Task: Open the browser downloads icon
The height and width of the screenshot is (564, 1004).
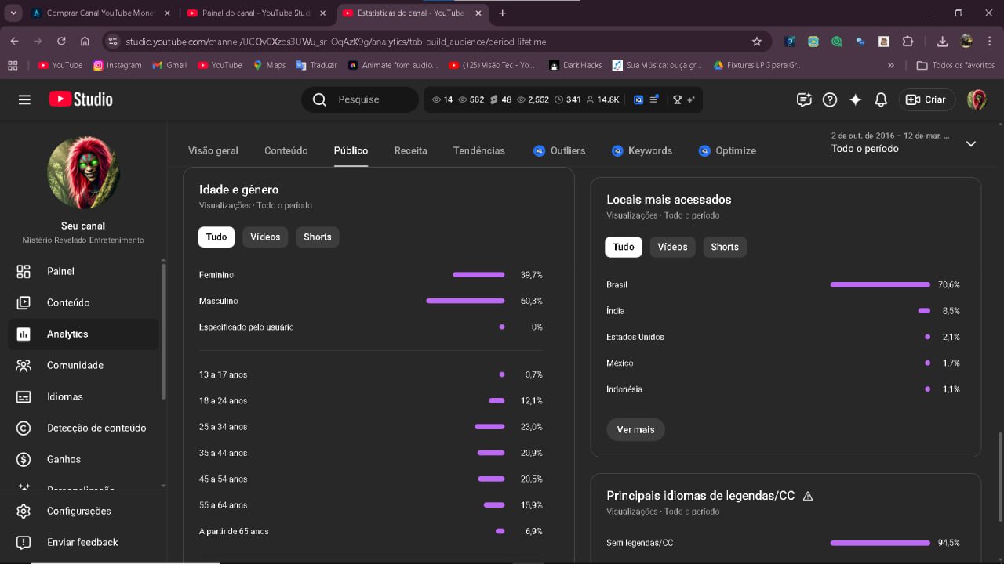Action: (942, 42)
